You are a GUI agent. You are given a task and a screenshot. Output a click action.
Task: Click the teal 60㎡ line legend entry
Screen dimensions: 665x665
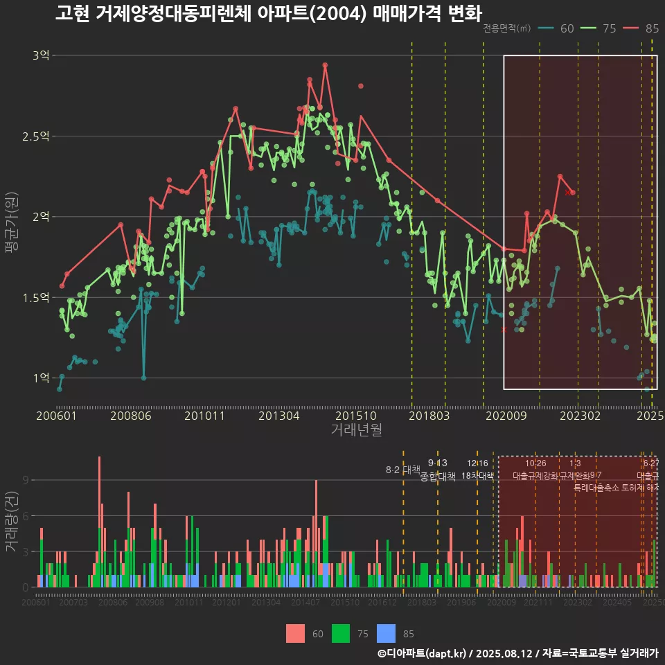(x=556, y=28)
